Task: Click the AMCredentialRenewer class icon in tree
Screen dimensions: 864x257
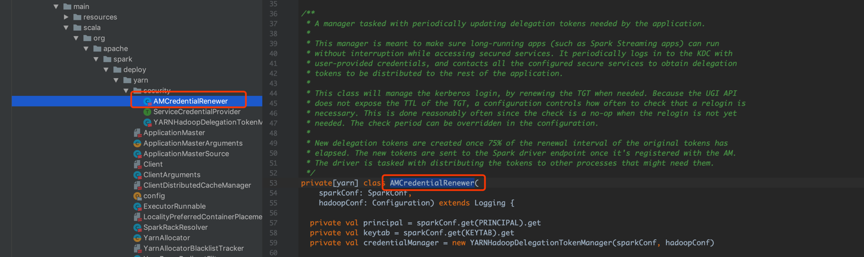Action: tap(147, 101)
